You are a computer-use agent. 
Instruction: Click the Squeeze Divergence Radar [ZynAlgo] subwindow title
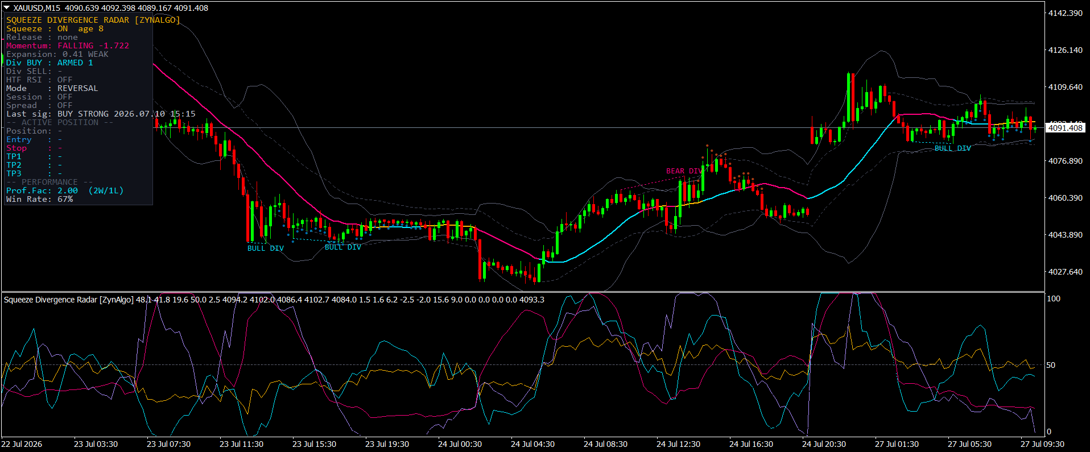coord(69,300)
